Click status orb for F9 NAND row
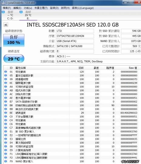This screenshot has height=164, width=141. [6, 161]
